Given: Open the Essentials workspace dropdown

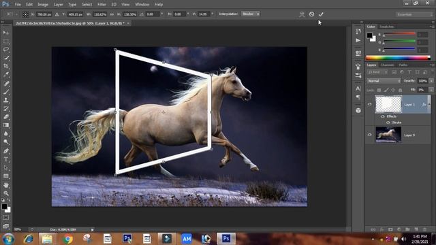Looking at the screenshot, I should tap(414, 14).
